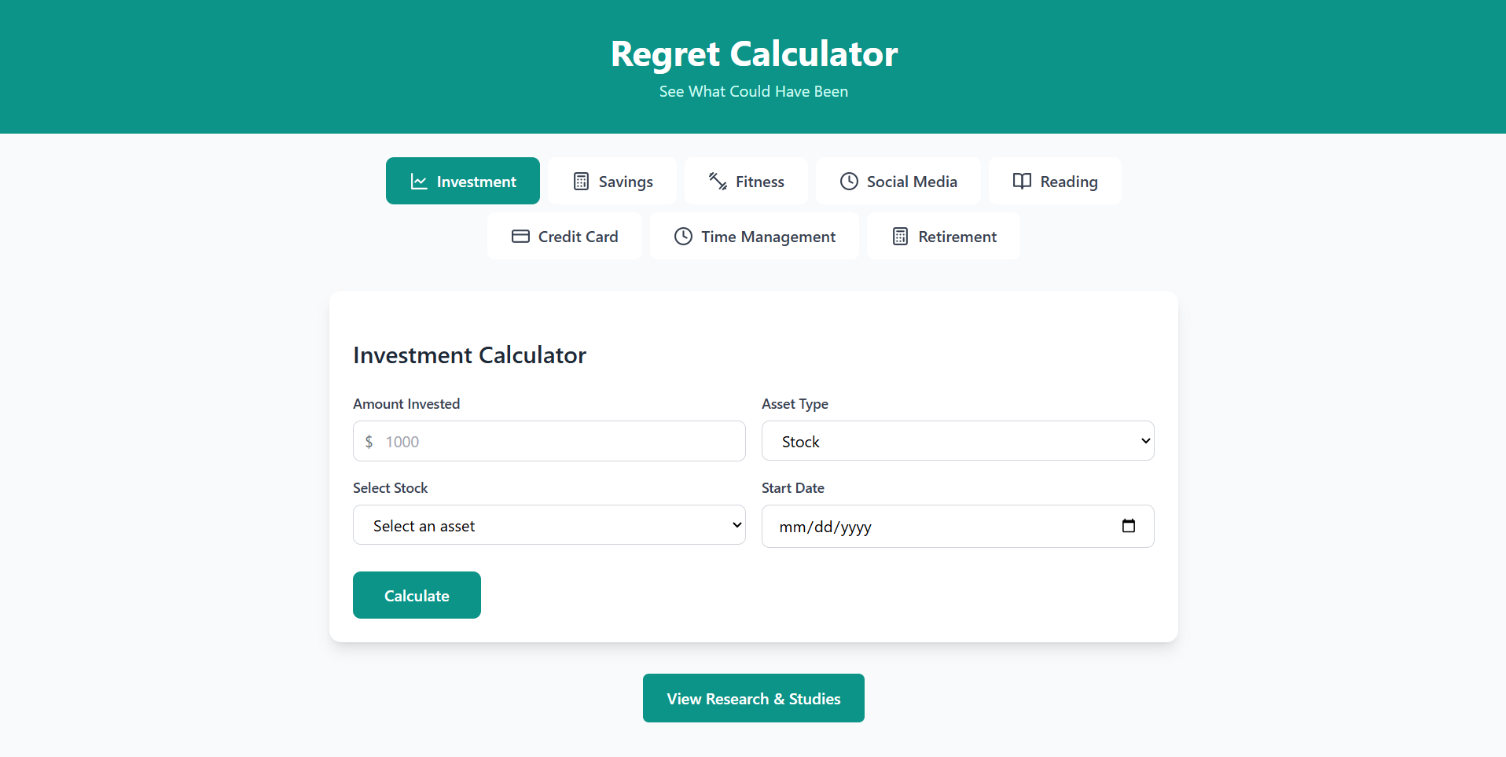Image resolution: width=1506 pixels, height=757 pixels.
Task: Click the calculator icon next to Retirement
Action: [899, 236]
